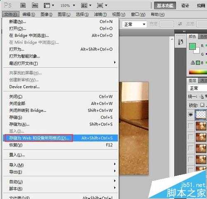Open the History panel icon
Image resolution: width=207 pixels, height=199 pixels.
(181, 42)
